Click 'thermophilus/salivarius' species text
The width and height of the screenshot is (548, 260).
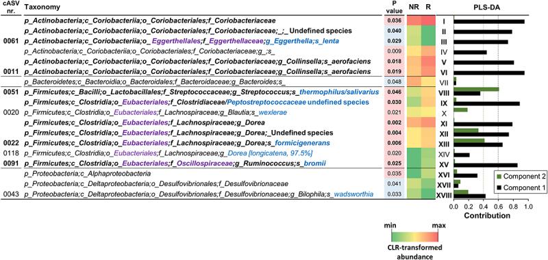point(339,92)
